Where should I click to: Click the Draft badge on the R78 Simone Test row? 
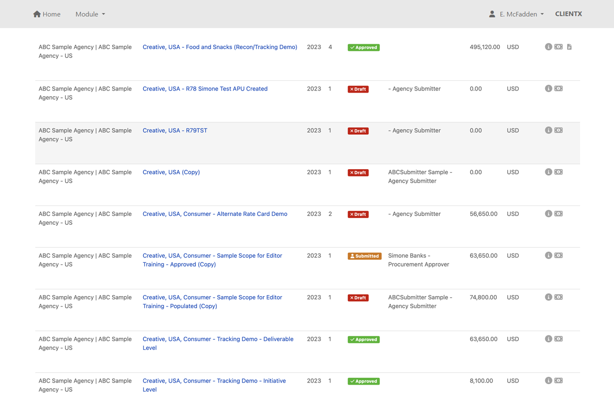click(x=358, y=88)
